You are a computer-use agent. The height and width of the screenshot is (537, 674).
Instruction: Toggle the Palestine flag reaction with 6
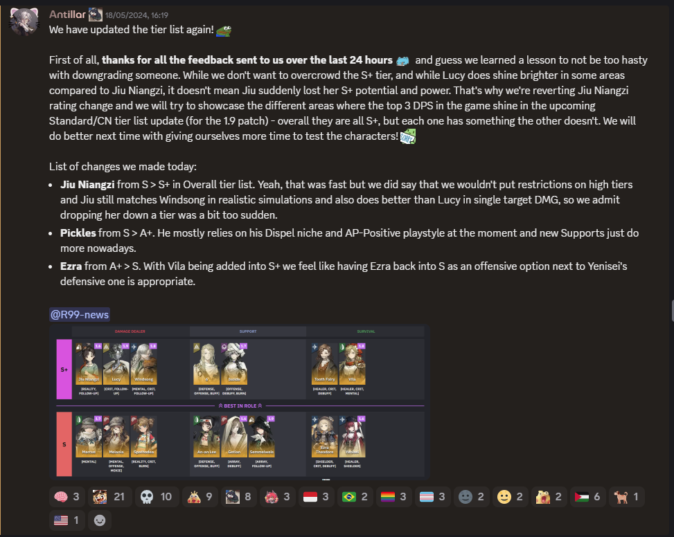(587, 497)
